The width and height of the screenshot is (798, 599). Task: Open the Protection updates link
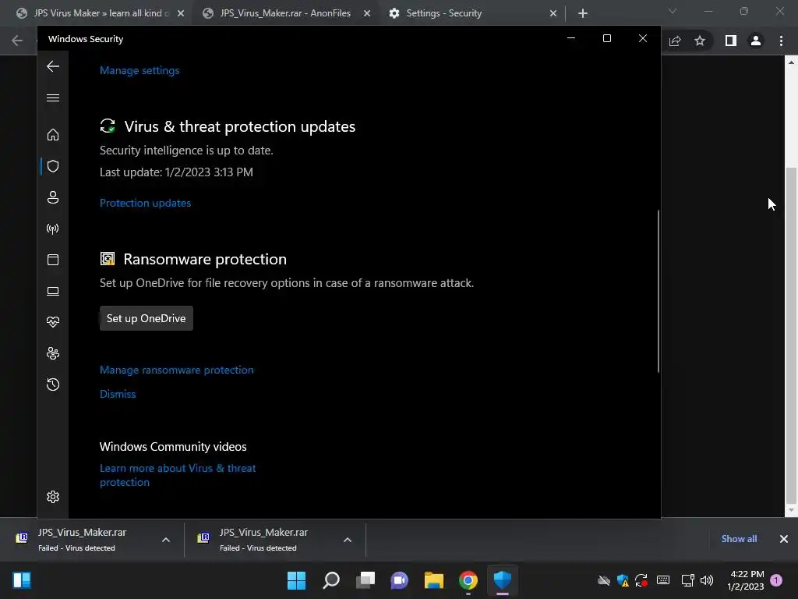coord(145,203)
